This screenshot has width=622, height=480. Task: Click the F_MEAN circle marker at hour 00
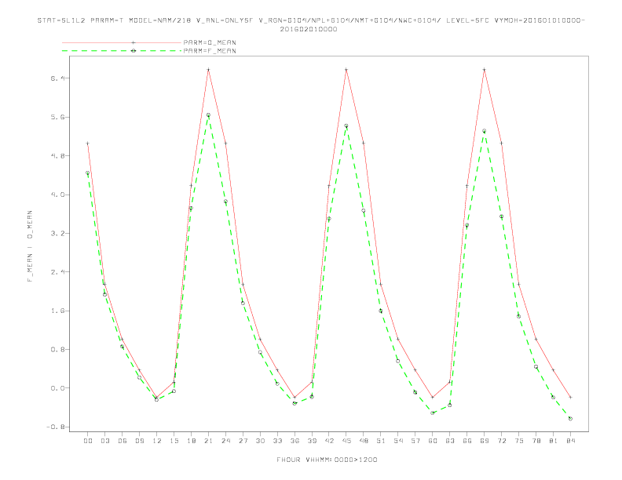(x=88, y=173)
